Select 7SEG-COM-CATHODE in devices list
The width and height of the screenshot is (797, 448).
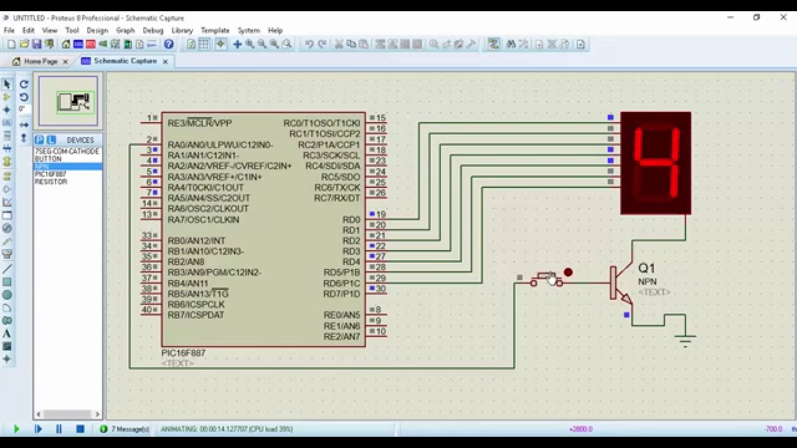[68, 151]
